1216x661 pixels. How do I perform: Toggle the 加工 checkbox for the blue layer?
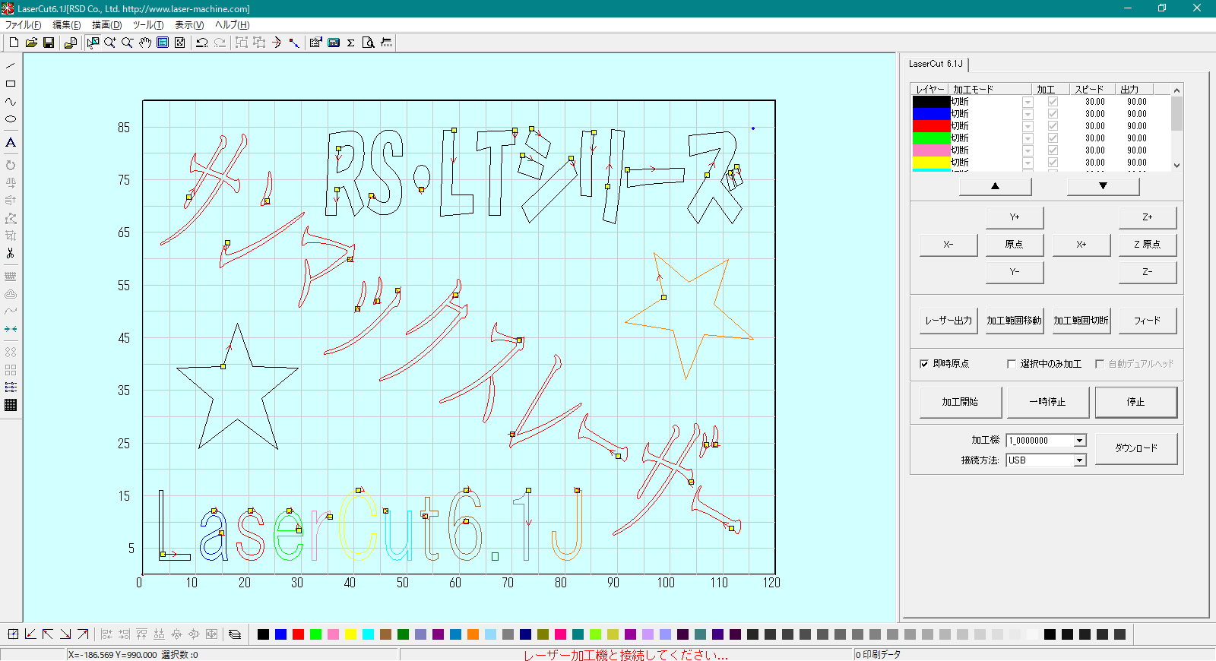click(x=1053, y=114)
